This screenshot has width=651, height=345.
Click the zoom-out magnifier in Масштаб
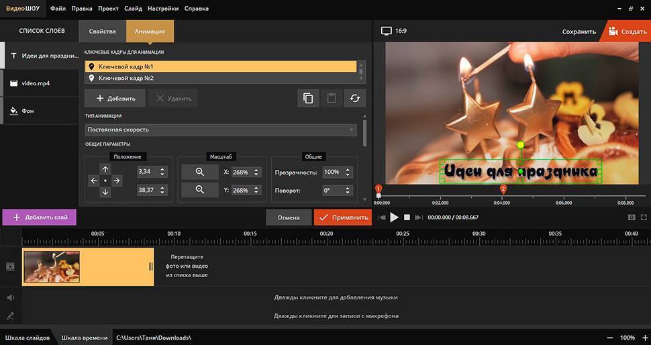click(x=199, y=191)
